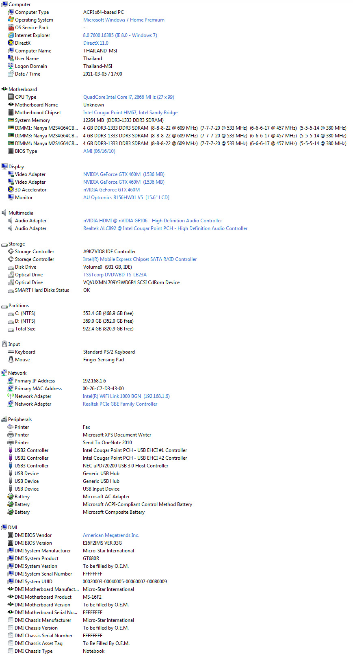This screenshot has height=656, width=353.
Task: Select the Total Size 922.4 GB value
Action: [108, 329]
